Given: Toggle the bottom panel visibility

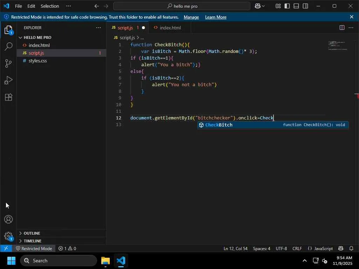Looking at the screenshot, I should (x=296, y=6).
